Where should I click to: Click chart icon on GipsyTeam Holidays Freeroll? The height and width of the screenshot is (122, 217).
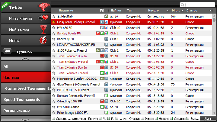pos(106,22)
